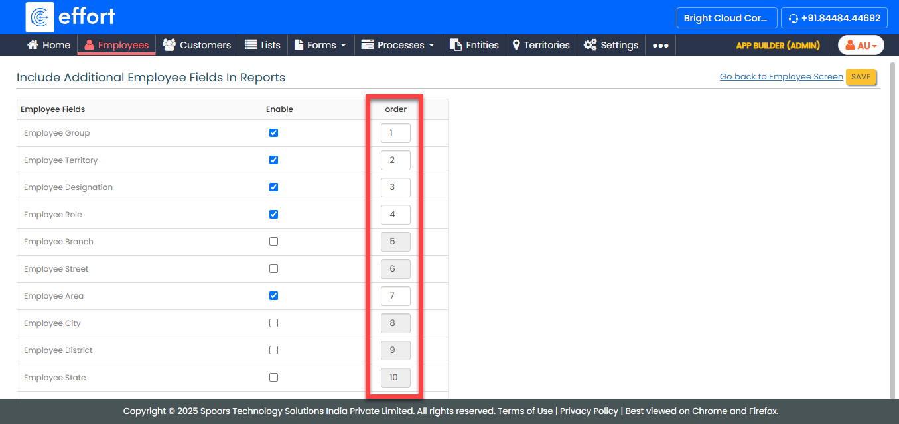Viewport: 899px width, 424px height.
Task: Click the three-dots more options icon
Action: pyautogui.click(x=660, y=46)
